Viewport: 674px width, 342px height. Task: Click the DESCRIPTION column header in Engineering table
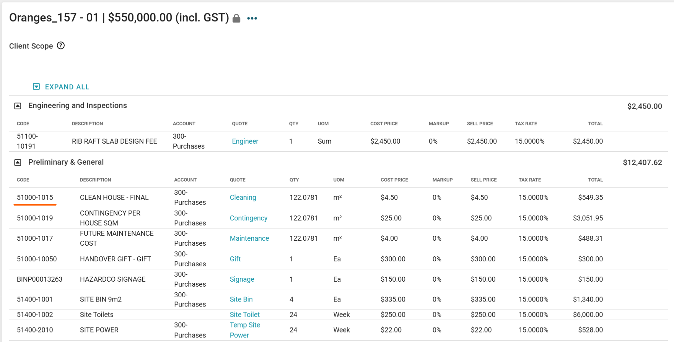pos(87,123)
